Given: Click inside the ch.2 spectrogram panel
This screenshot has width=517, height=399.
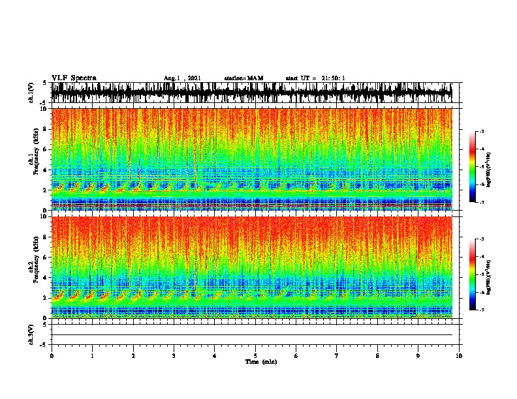Looking at the screenshot, I should click(252, 267).
